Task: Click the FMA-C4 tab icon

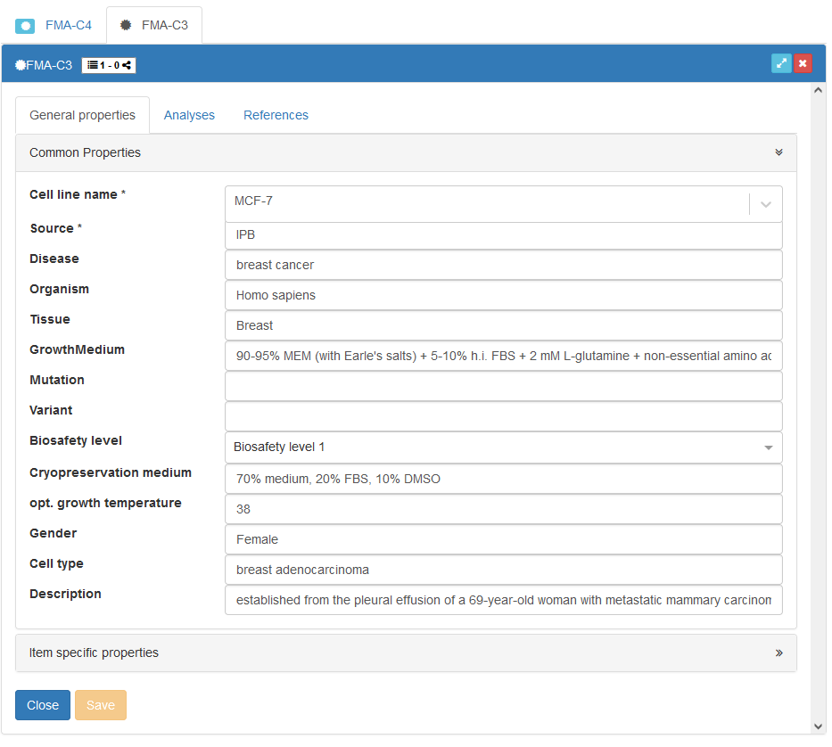Action: [x=26, y=26]
